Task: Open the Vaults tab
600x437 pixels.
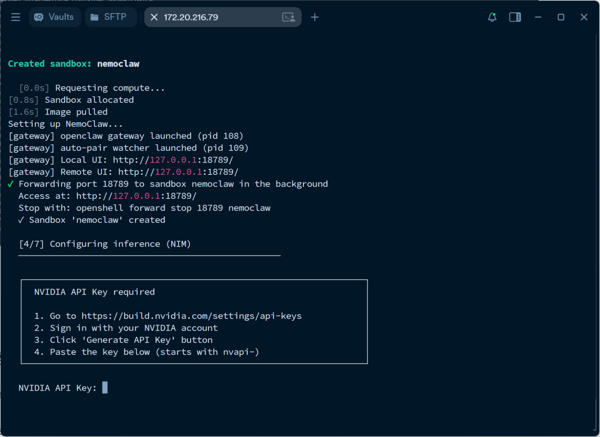Action: (x=55, y=17)
